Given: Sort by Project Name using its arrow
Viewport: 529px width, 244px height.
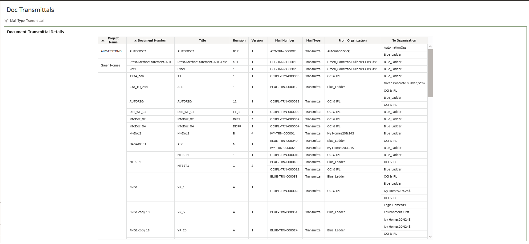Looking at the screenshot, I should coord(103,41).
